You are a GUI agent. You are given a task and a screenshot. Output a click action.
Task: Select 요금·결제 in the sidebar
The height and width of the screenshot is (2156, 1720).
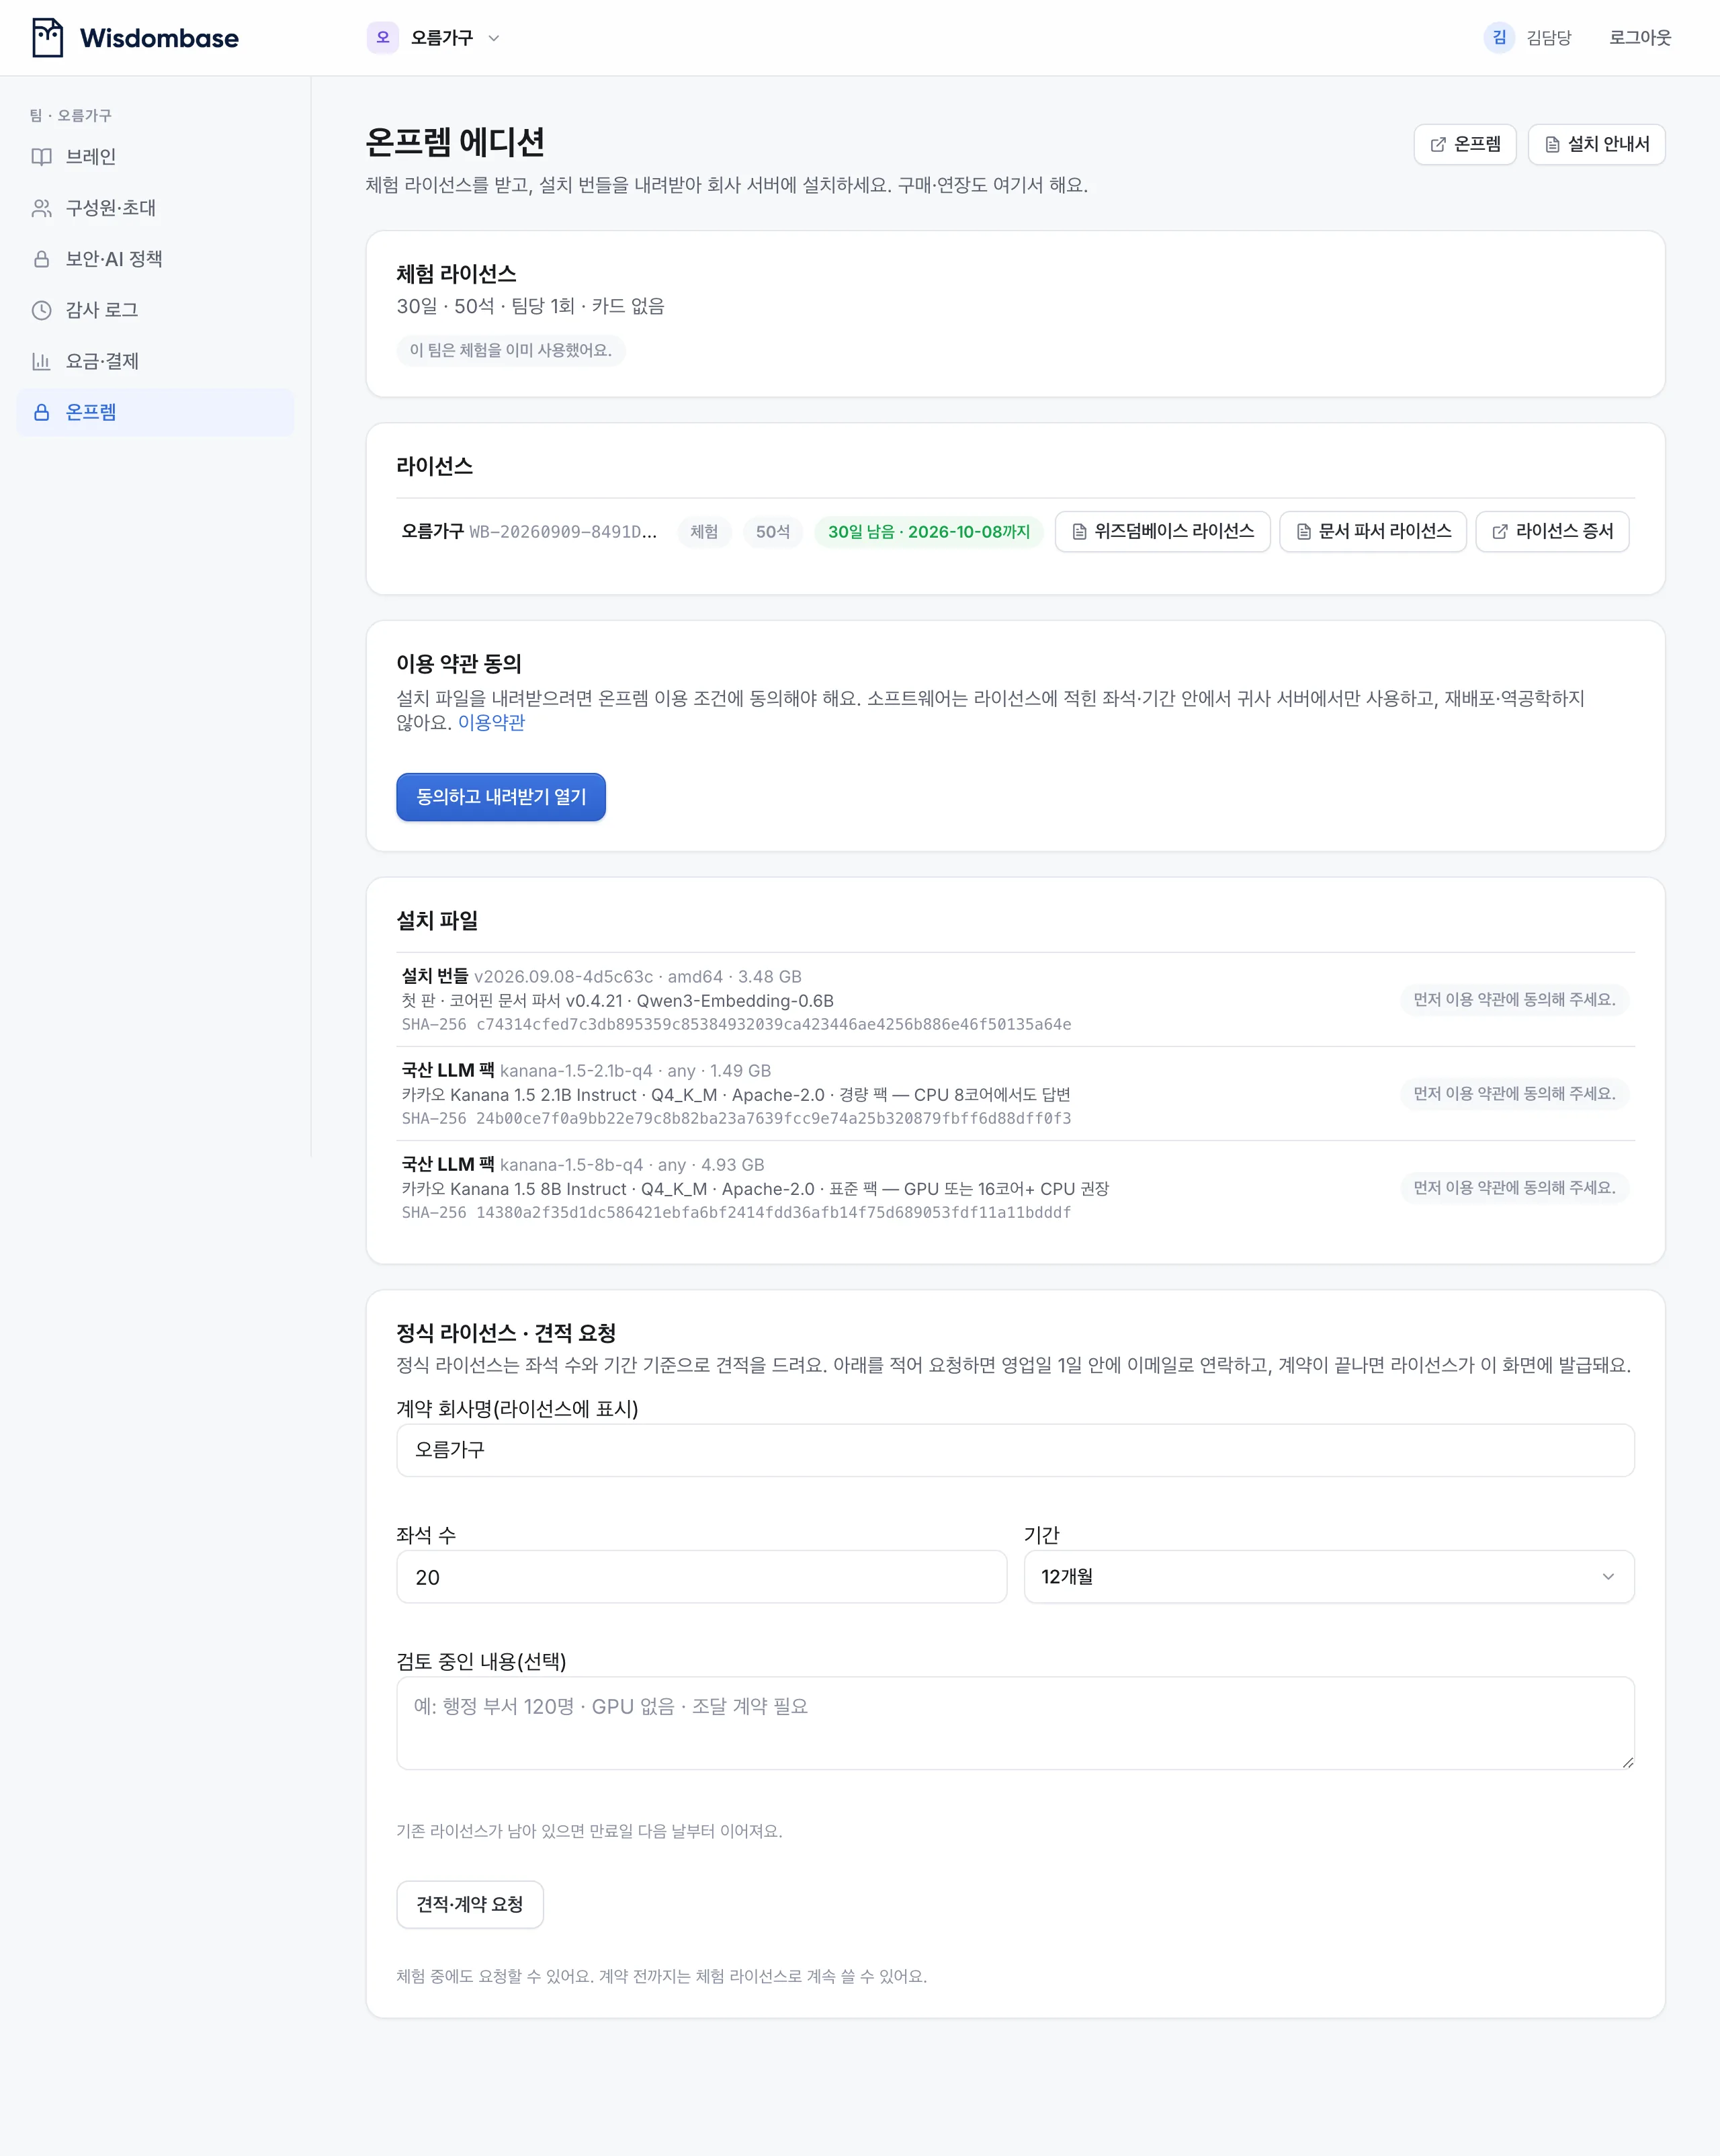coord(155,361)
